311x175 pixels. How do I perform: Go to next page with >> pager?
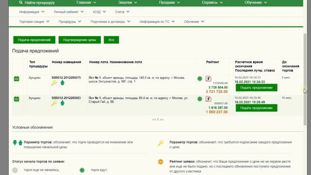tap(162, 120)
